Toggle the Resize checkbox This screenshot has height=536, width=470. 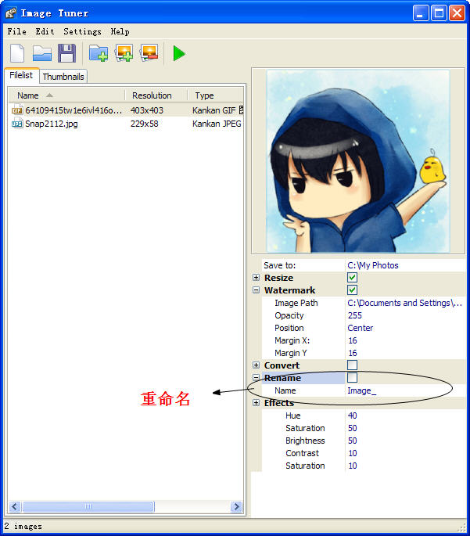352,278
